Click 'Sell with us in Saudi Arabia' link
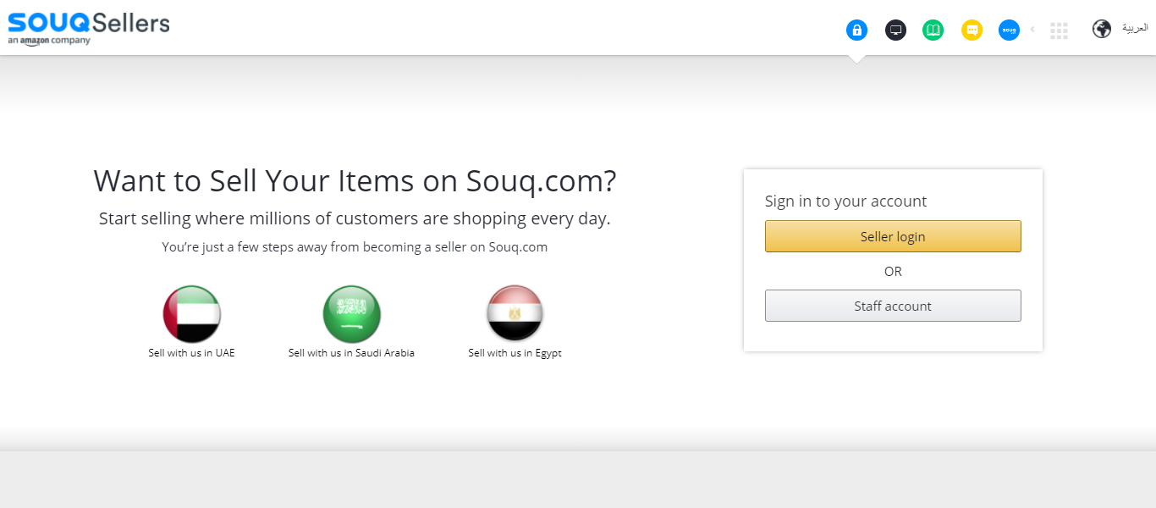 click(351, 353)
